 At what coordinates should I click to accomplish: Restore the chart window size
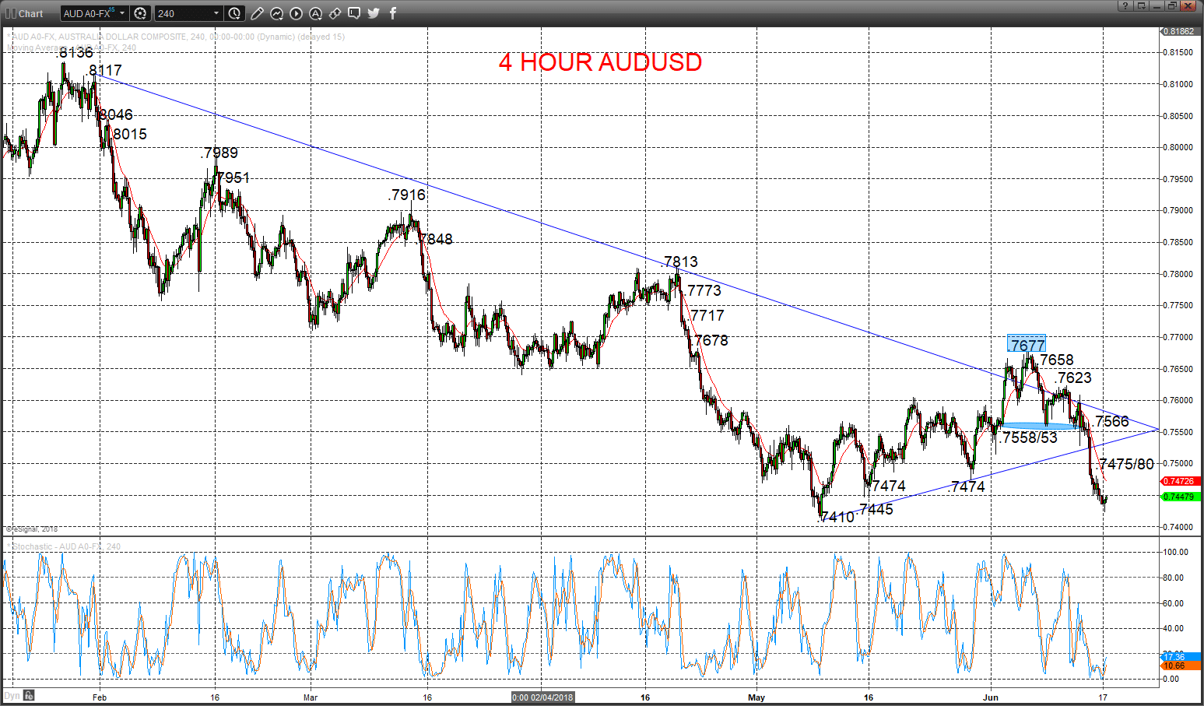[1172, 5]
